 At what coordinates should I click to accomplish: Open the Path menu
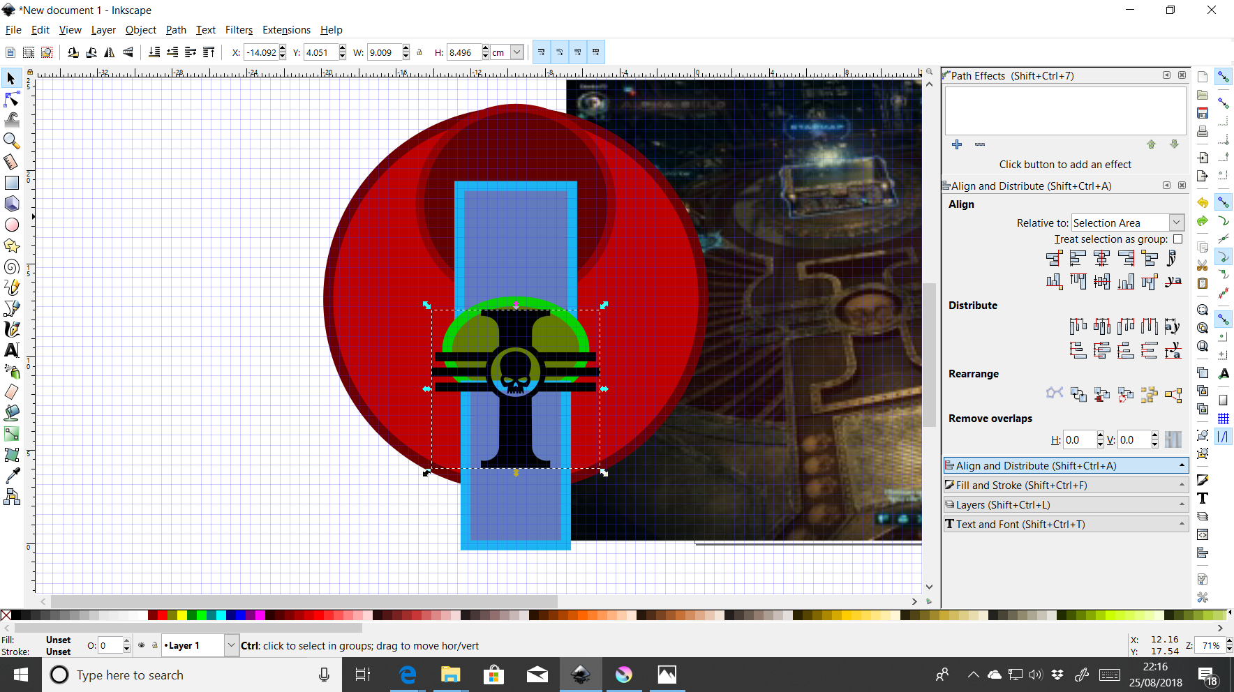(x=176, y=30)
